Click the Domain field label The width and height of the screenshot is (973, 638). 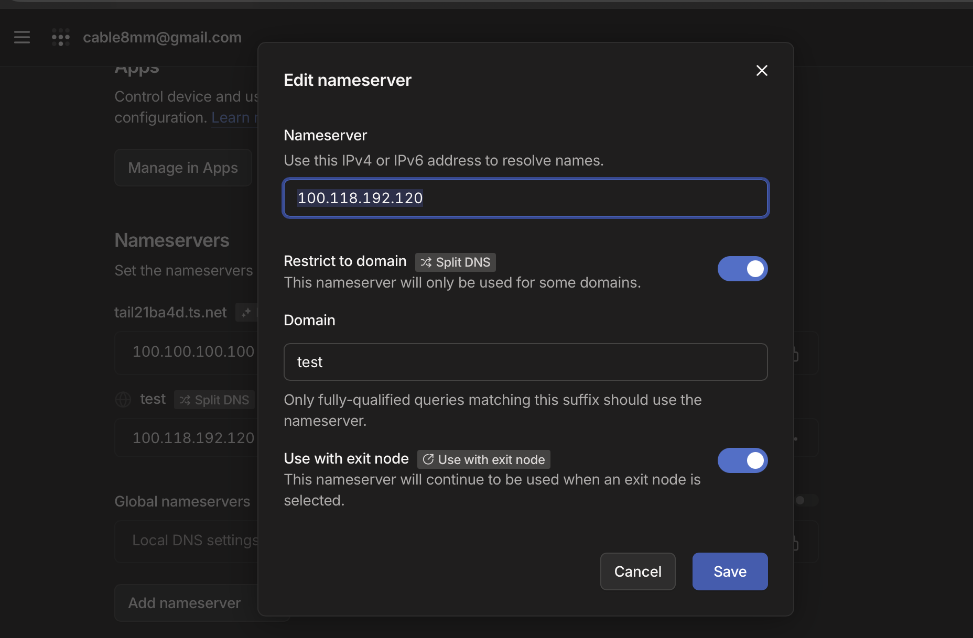point(309,320)
